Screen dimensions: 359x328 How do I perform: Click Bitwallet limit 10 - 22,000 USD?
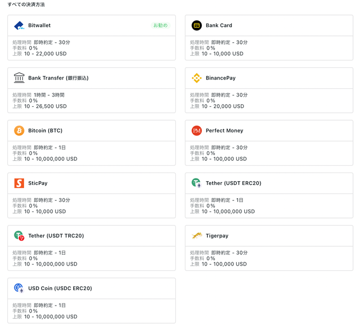coord(45,54)
